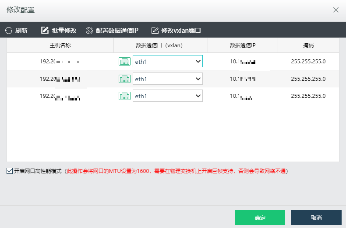This screenshot has width=346, height=228.
Task: Click the refresh circular arrow icon
Action: click(x=9, y=31)
